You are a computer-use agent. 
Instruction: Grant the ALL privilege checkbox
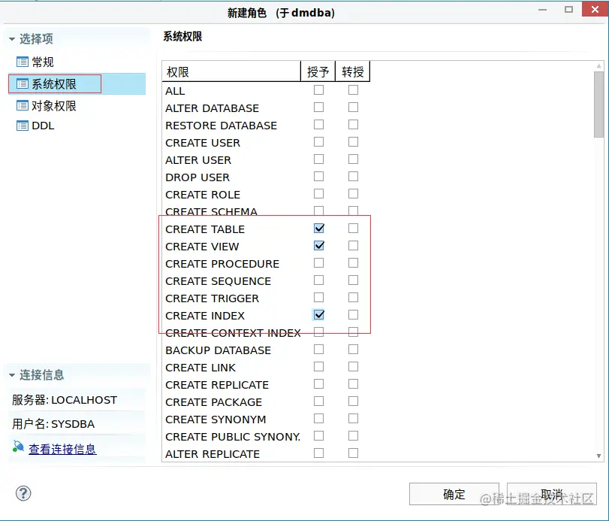(318, 89)
